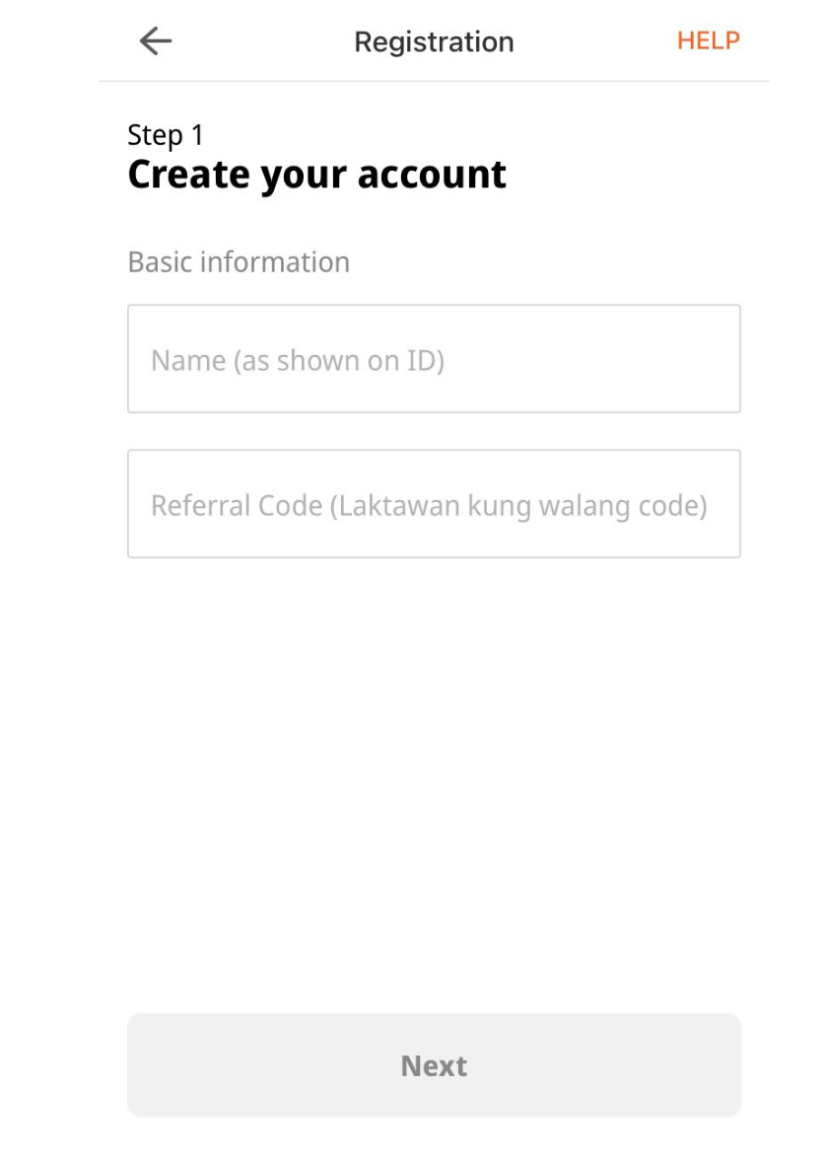Navigate back from Registration page
Image resolution: width=828 pixels, height=1160 pixels.
point(156,40)
